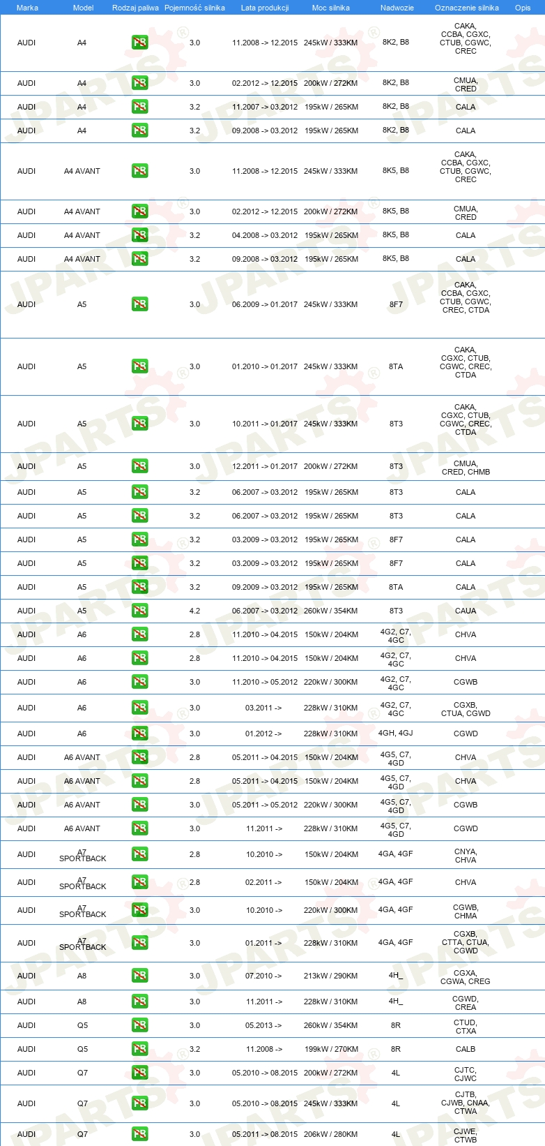Screen dimensions: 545x1146
Task: Click the 4.2 engine capacity cell
Action: 194,611
